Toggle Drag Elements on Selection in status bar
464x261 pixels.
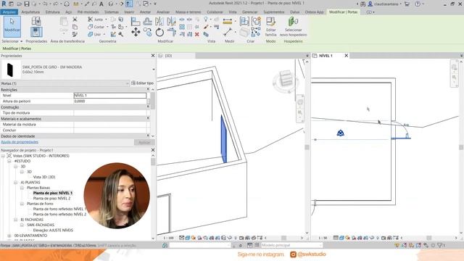pyautogui.click(x=426, y=245)
